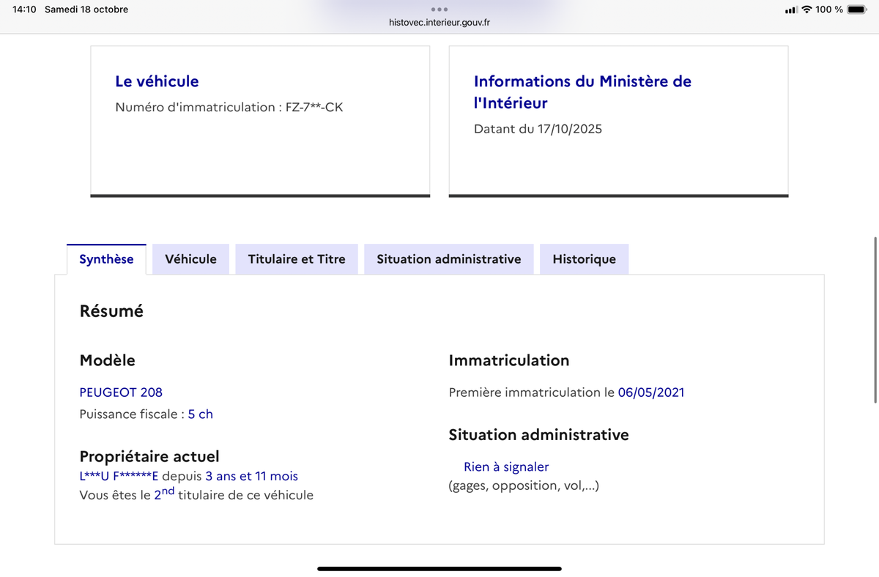Tap the 14:10 clock in status bar
Viewport: 879px width, 577px height.
[24, 10]
